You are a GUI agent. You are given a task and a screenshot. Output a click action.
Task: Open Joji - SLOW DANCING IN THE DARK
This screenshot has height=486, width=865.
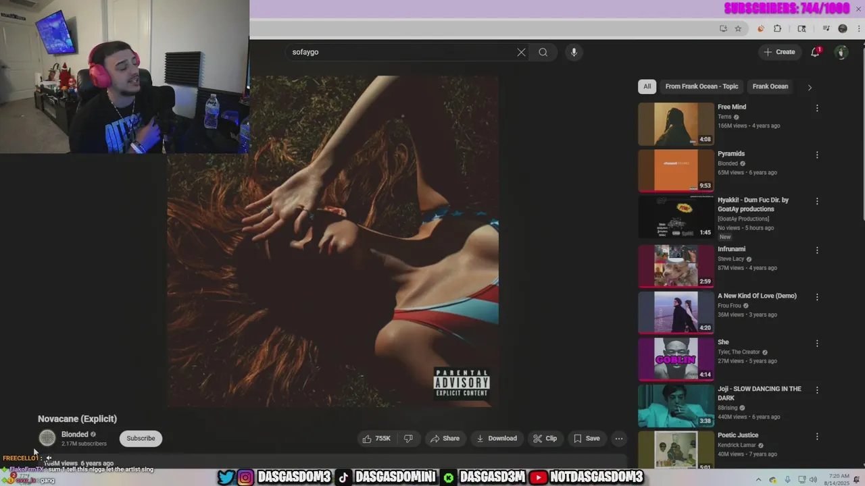point(759,394)
